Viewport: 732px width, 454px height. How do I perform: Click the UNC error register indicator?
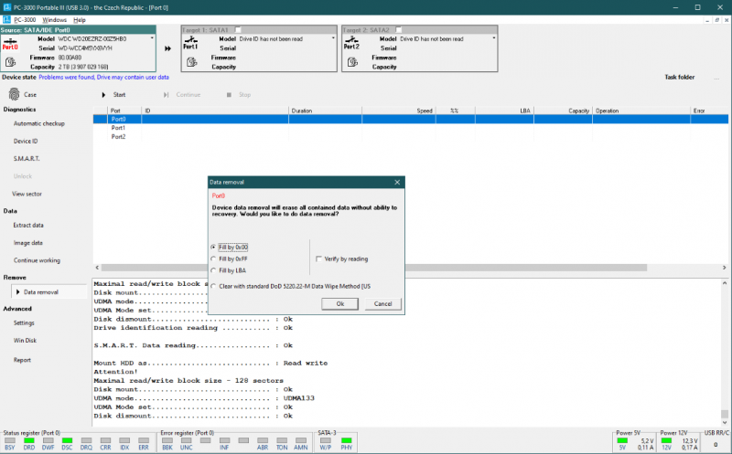(x=187, y=440)
